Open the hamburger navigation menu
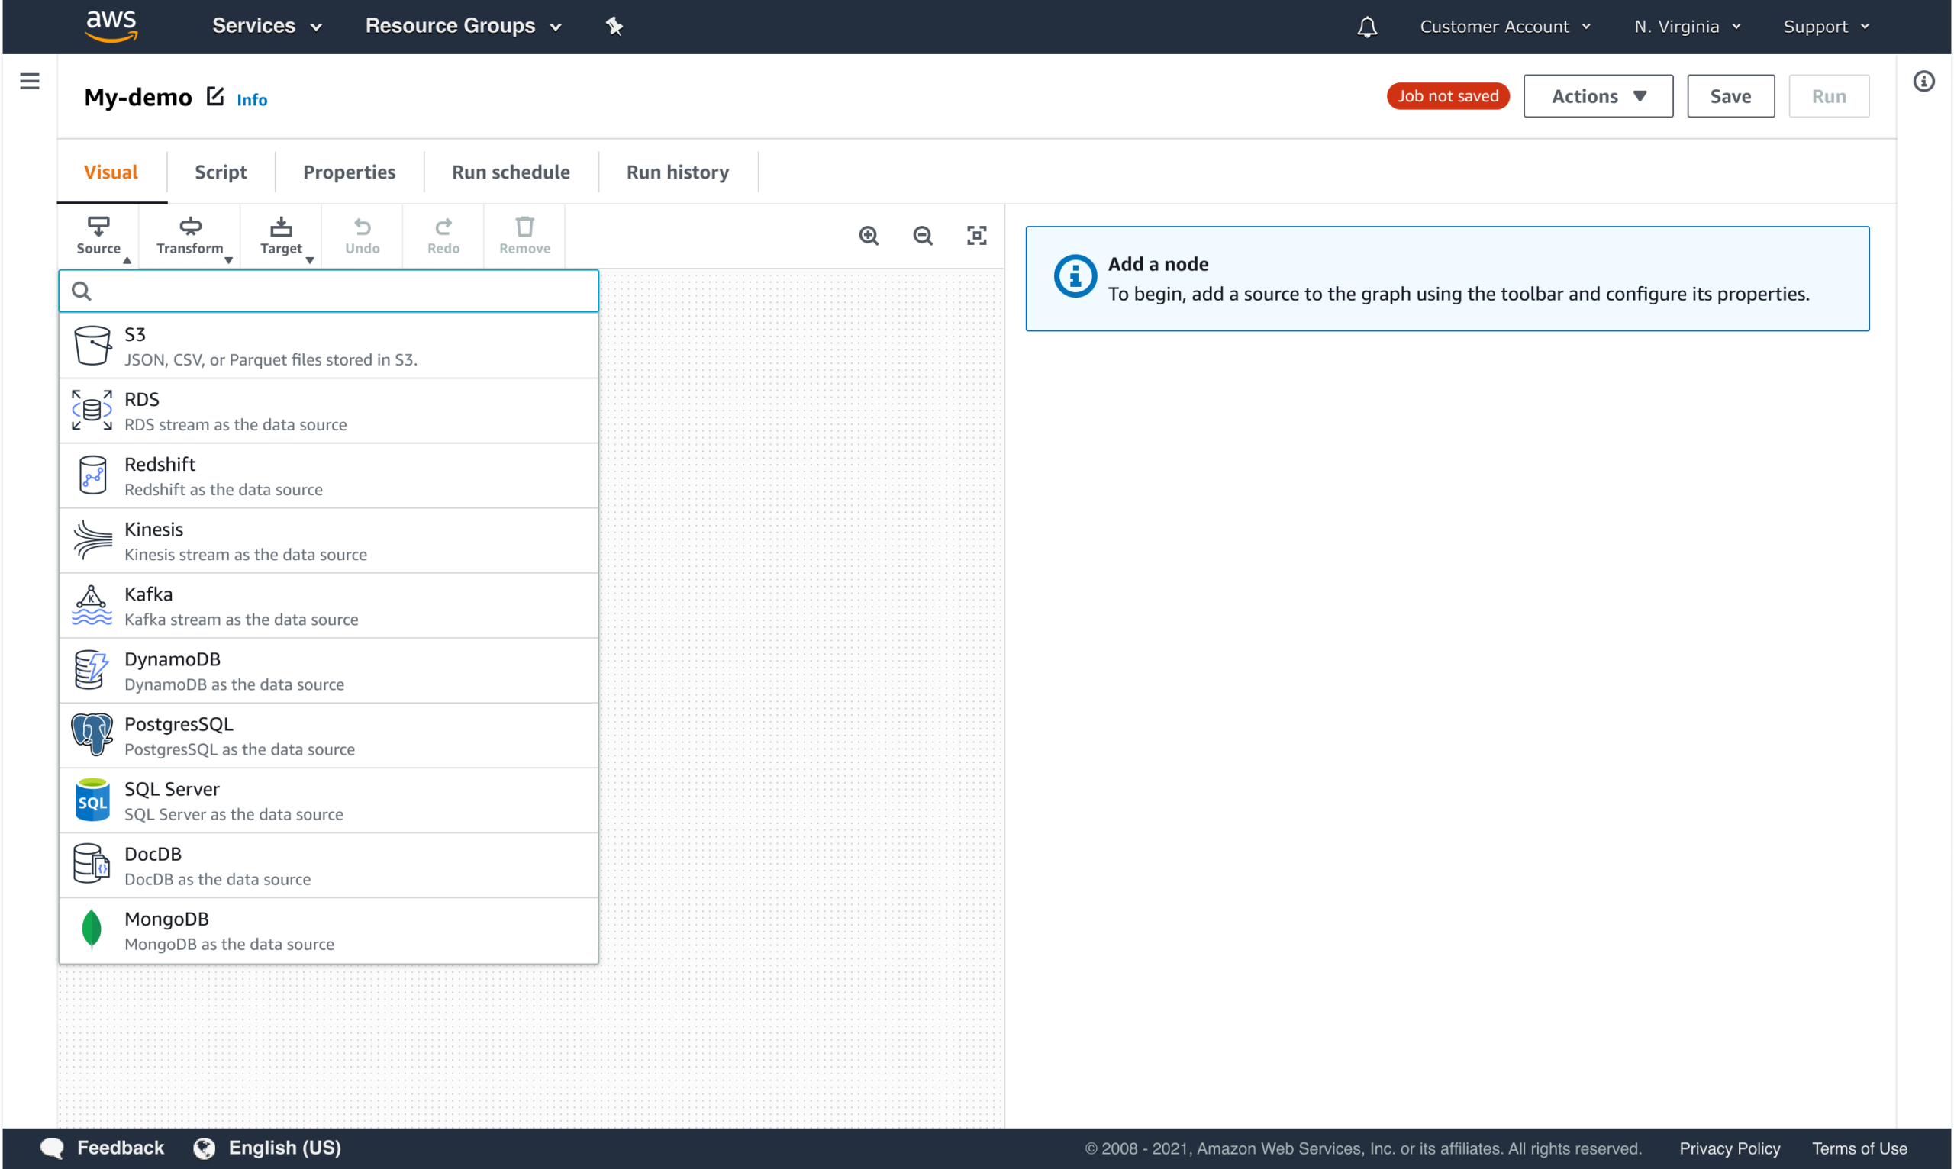The height and width of the screenshot is (1169, 1954). point(30,81)
